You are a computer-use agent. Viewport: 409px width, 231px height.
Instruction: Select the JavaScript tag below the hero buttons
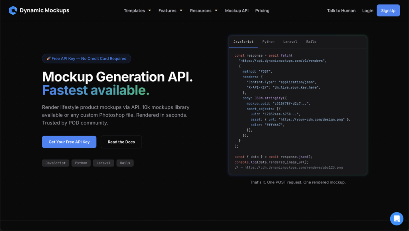[x=56, y=163]
